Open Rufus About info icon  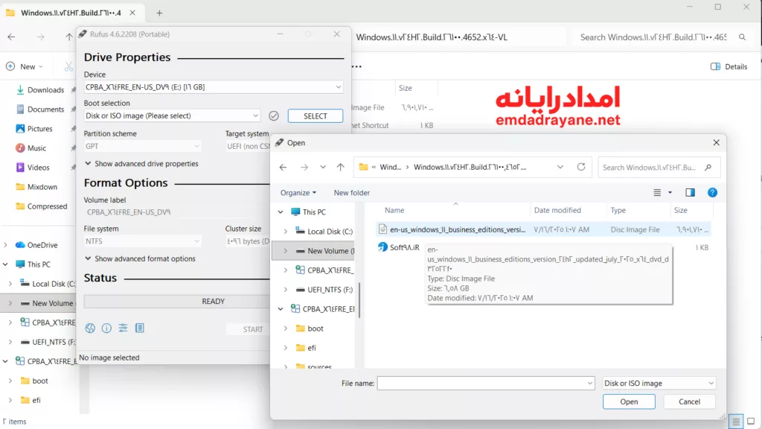pyautogui.click(x=106, y=328)
